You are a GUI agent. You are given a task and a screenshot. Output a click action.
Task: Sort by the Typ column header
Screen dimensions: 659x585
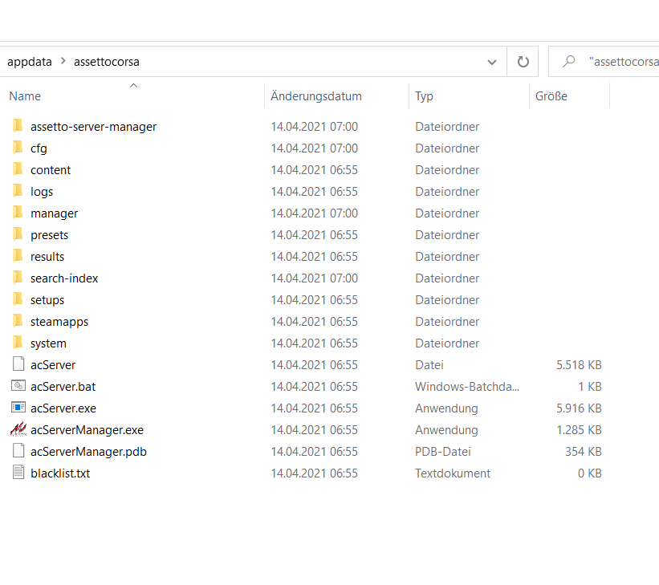tap(424, 96)
